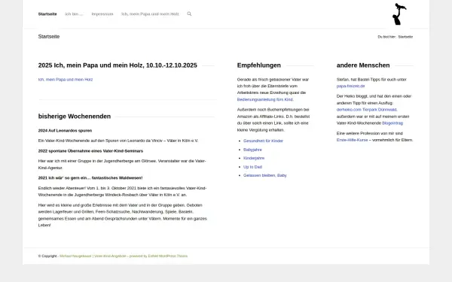Click the 'andere Menschen' heading
This screenshot has height=282, width=452.
(363, 65)
